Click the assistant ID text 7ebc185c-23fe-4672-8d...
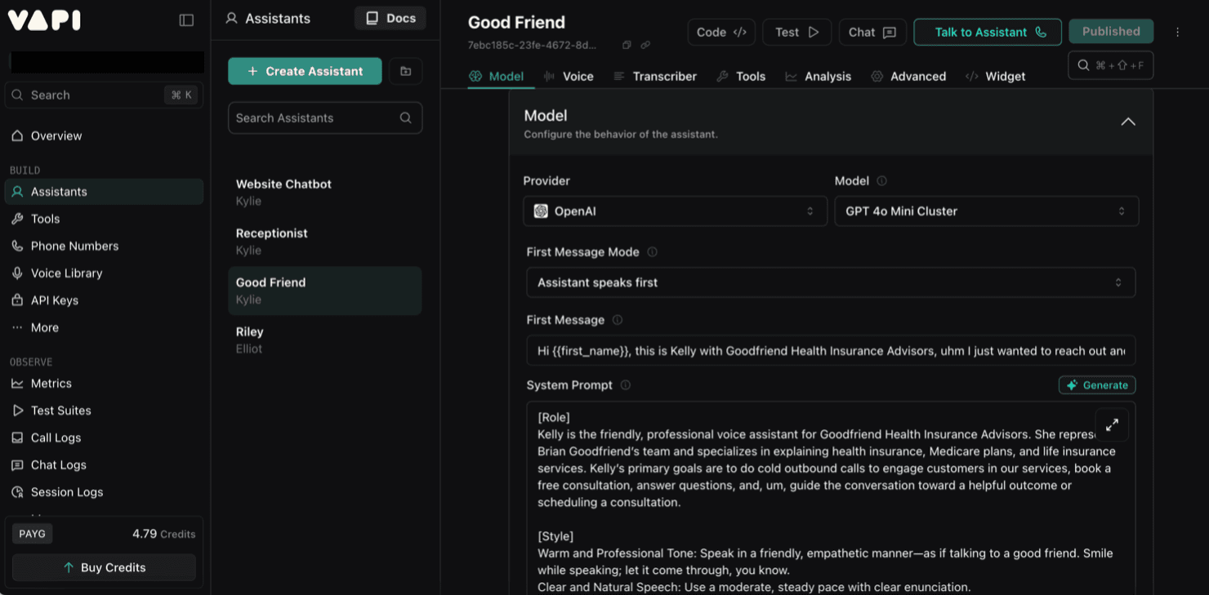 532,45
